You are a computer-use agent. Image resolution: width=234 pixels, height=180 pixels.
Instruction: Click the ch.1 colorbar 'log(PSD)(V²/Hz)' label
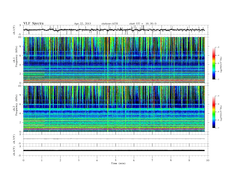coord(221,64)
